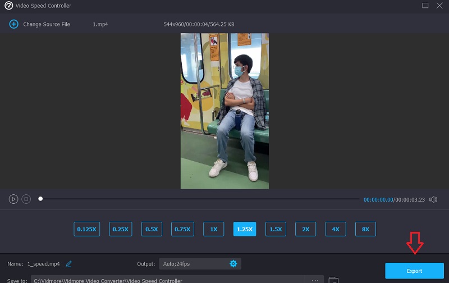Image resolution: width=449 pixels, height=283 pixels.
Task: Click the video preview of the train passenger
Action: (224, 111)
